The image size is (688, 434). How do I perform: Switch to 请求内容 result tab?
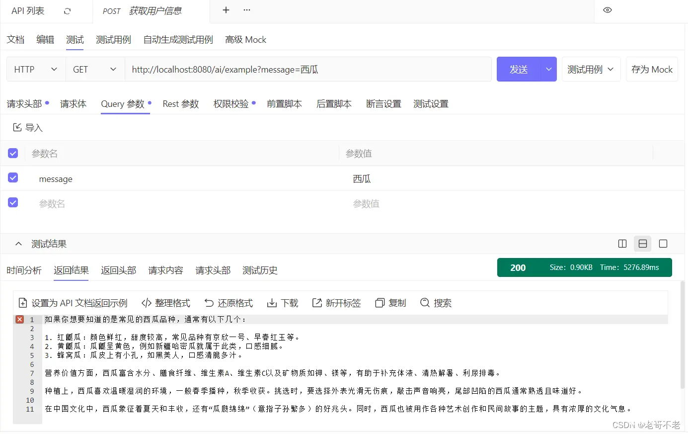point(165,270)
